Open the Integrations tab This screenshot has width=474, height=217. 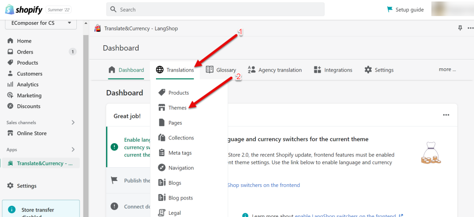[333, 70]
